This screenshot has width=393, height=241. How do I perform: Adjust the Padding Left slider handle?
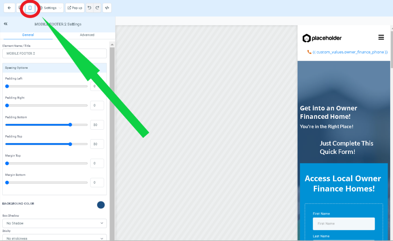click(x=7, y=86)
